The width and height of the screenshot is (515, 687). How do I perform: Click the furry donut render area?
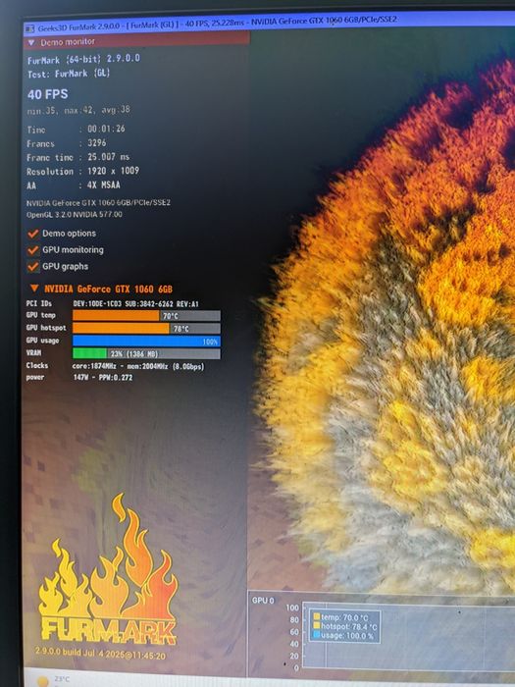(x=386, y=324)
